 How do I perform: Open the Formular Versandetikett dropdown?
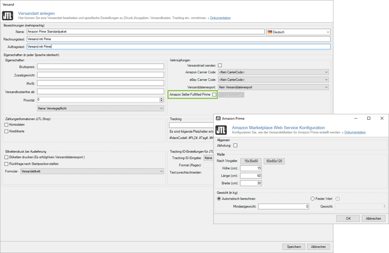[92, 172]
